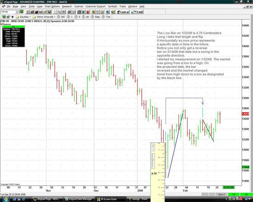Select the 60-minute interval button

tap(86, 17)
